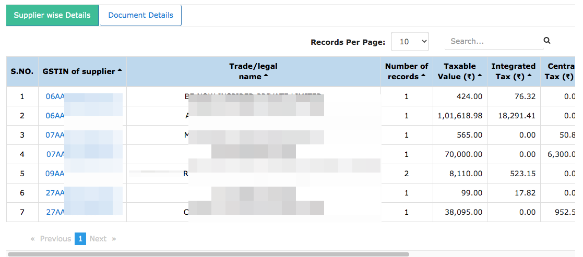The height and width of the screenshot is (257, 583).
Task: Select page 1 in pagination
Action: coord(80,239)
